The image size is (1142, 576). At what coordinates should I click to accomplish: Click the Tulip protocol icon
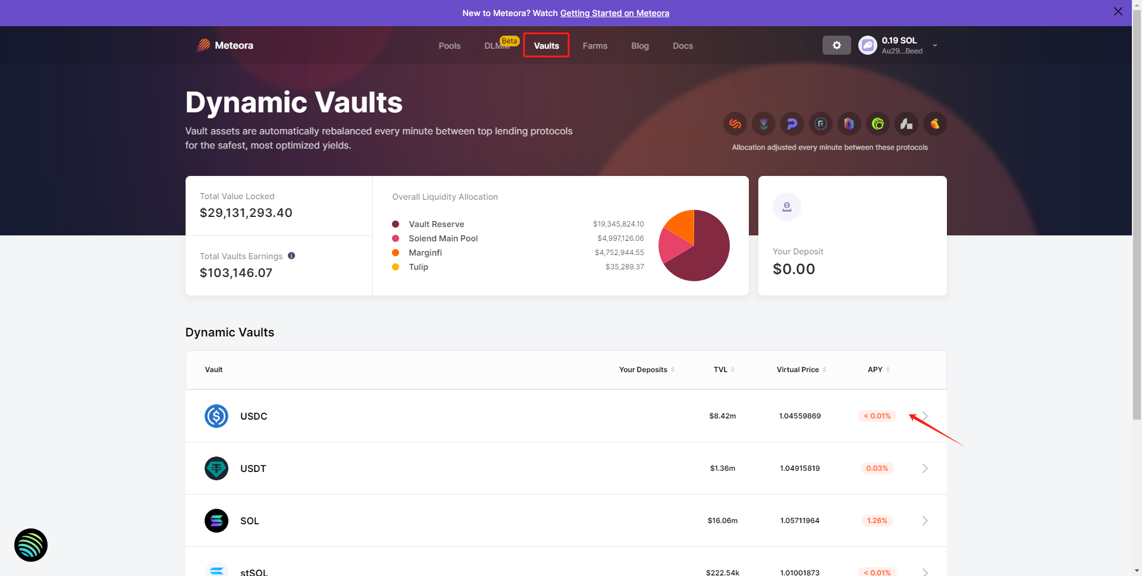(764, 124)
